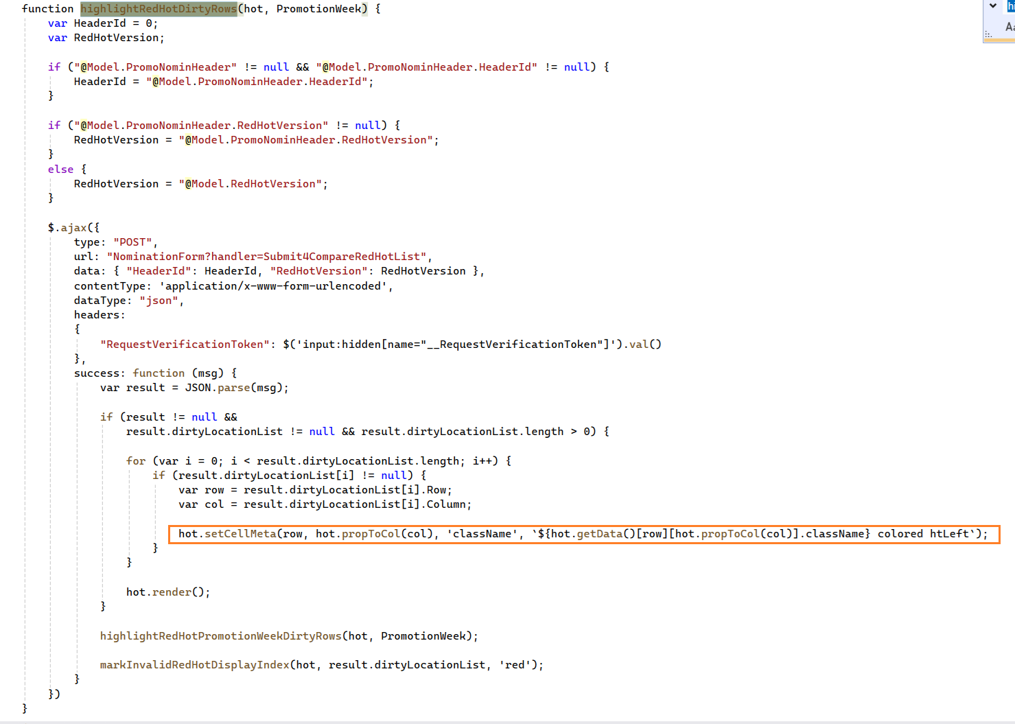Click the setCellMeta method name
Image resolution: width=1015 pixels, height=724 pixels.
pos(240,534)
